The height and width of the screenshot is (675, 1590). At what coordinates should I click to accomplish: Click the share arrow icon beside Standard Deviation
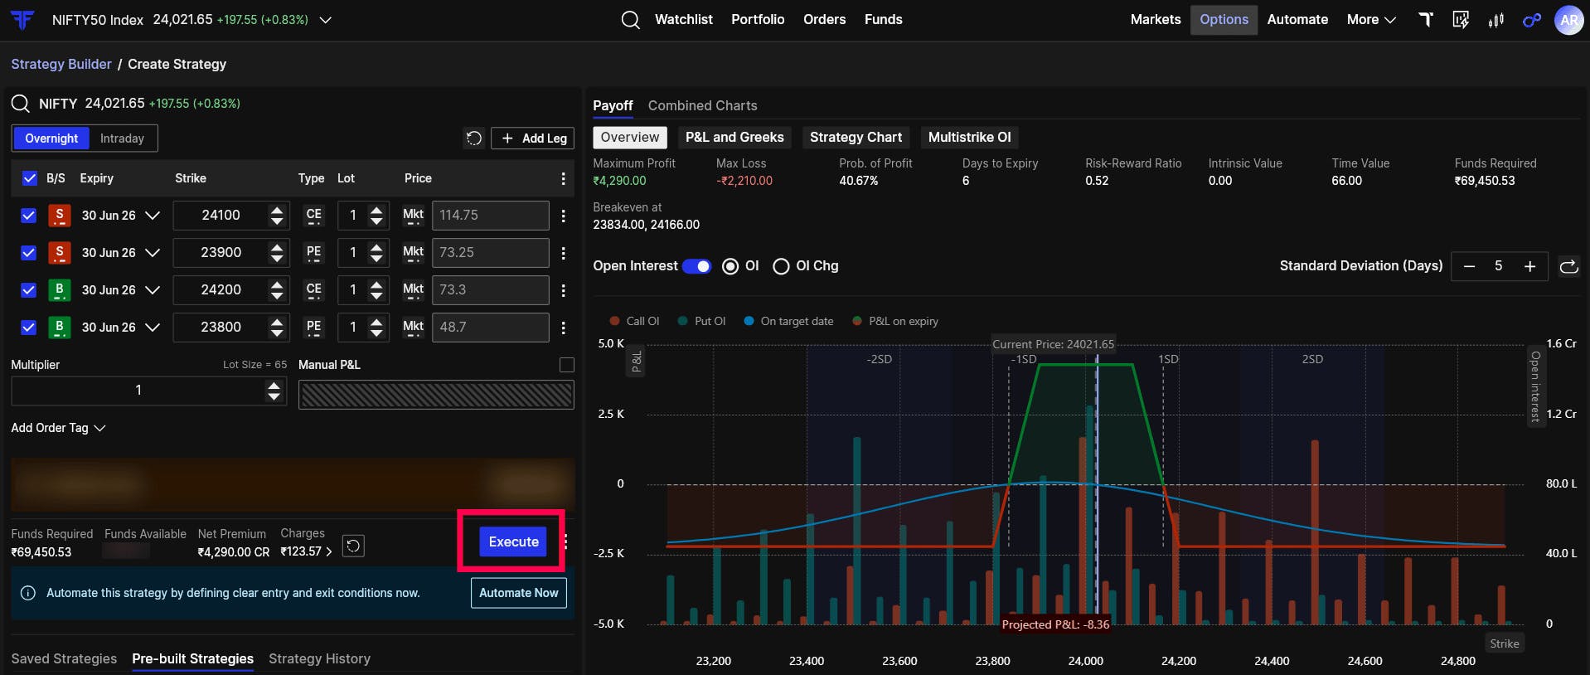pyautogui.click(x=1568, y=266)
